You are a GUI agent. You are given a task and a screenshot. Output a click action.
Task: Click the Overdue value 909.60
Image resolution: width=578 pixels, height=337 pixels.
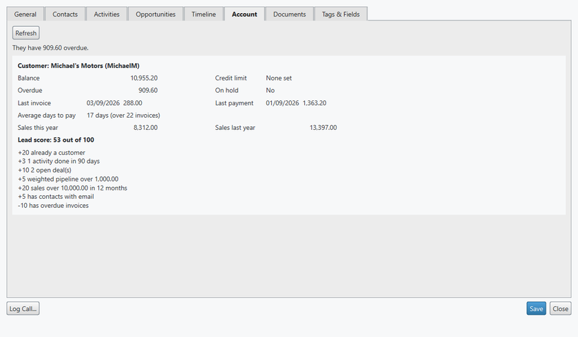pyautogui.click(x=148, y=90)
